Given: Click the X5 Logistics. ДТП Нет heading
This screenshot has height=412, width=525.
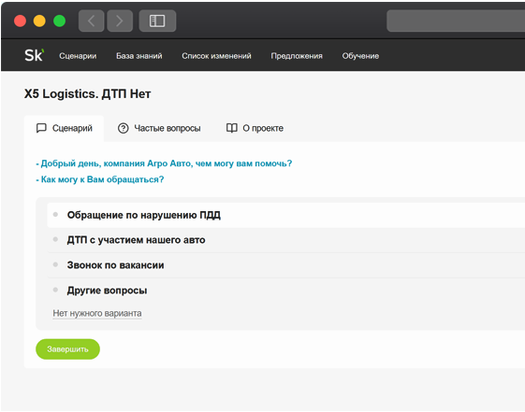Looking at the screenshot, I should (87, 94).
